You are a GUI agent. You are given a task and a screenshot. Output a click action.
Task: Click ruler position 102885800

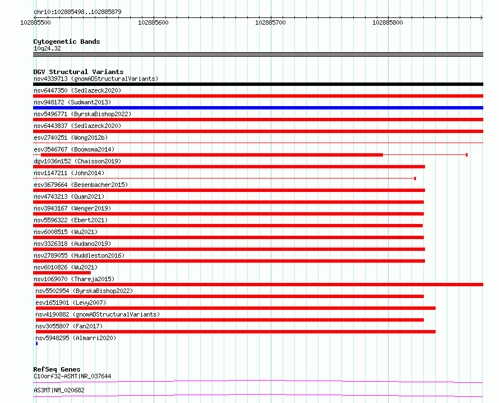[387, 22]
